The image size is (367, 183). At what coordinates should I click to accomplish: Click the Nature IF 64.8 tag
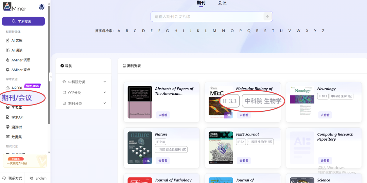pos(160,142)
